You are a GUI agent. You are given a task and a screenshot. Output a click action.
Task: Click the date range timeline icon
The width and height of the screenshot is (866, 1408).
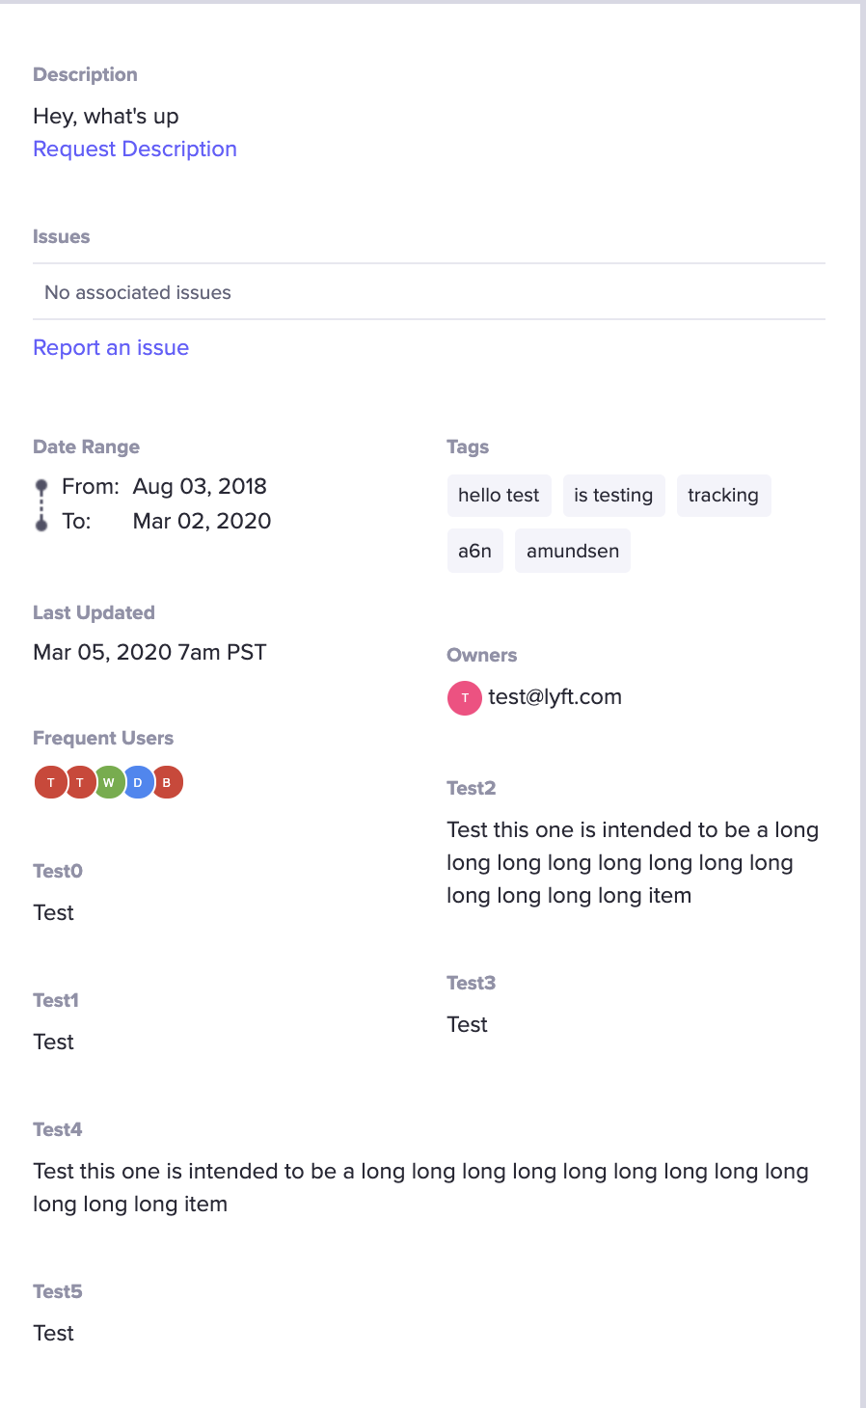(41, 504)
